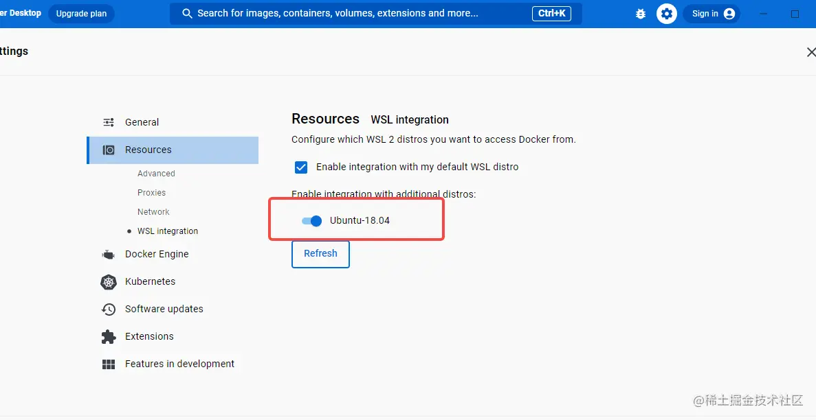Click the Upgrade plan button
816x420 pixels.
point(81,14)
